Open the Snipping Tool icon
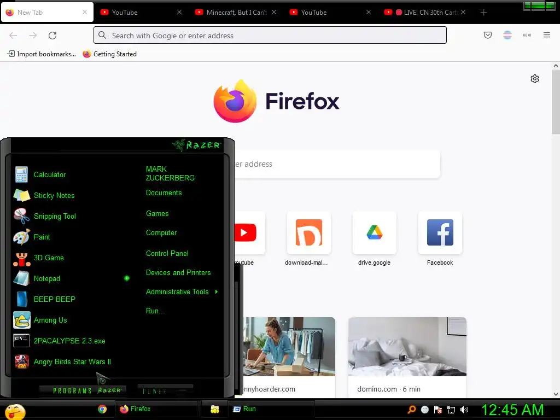560x420 pixels. click(21, 216)
